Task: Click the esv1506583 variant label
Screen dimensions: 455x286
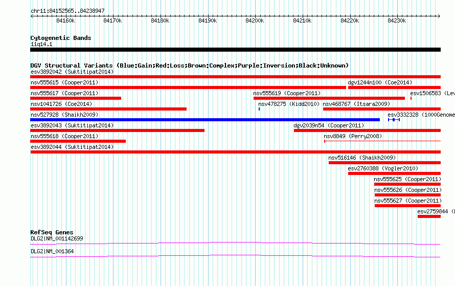Action: (433, 93)
